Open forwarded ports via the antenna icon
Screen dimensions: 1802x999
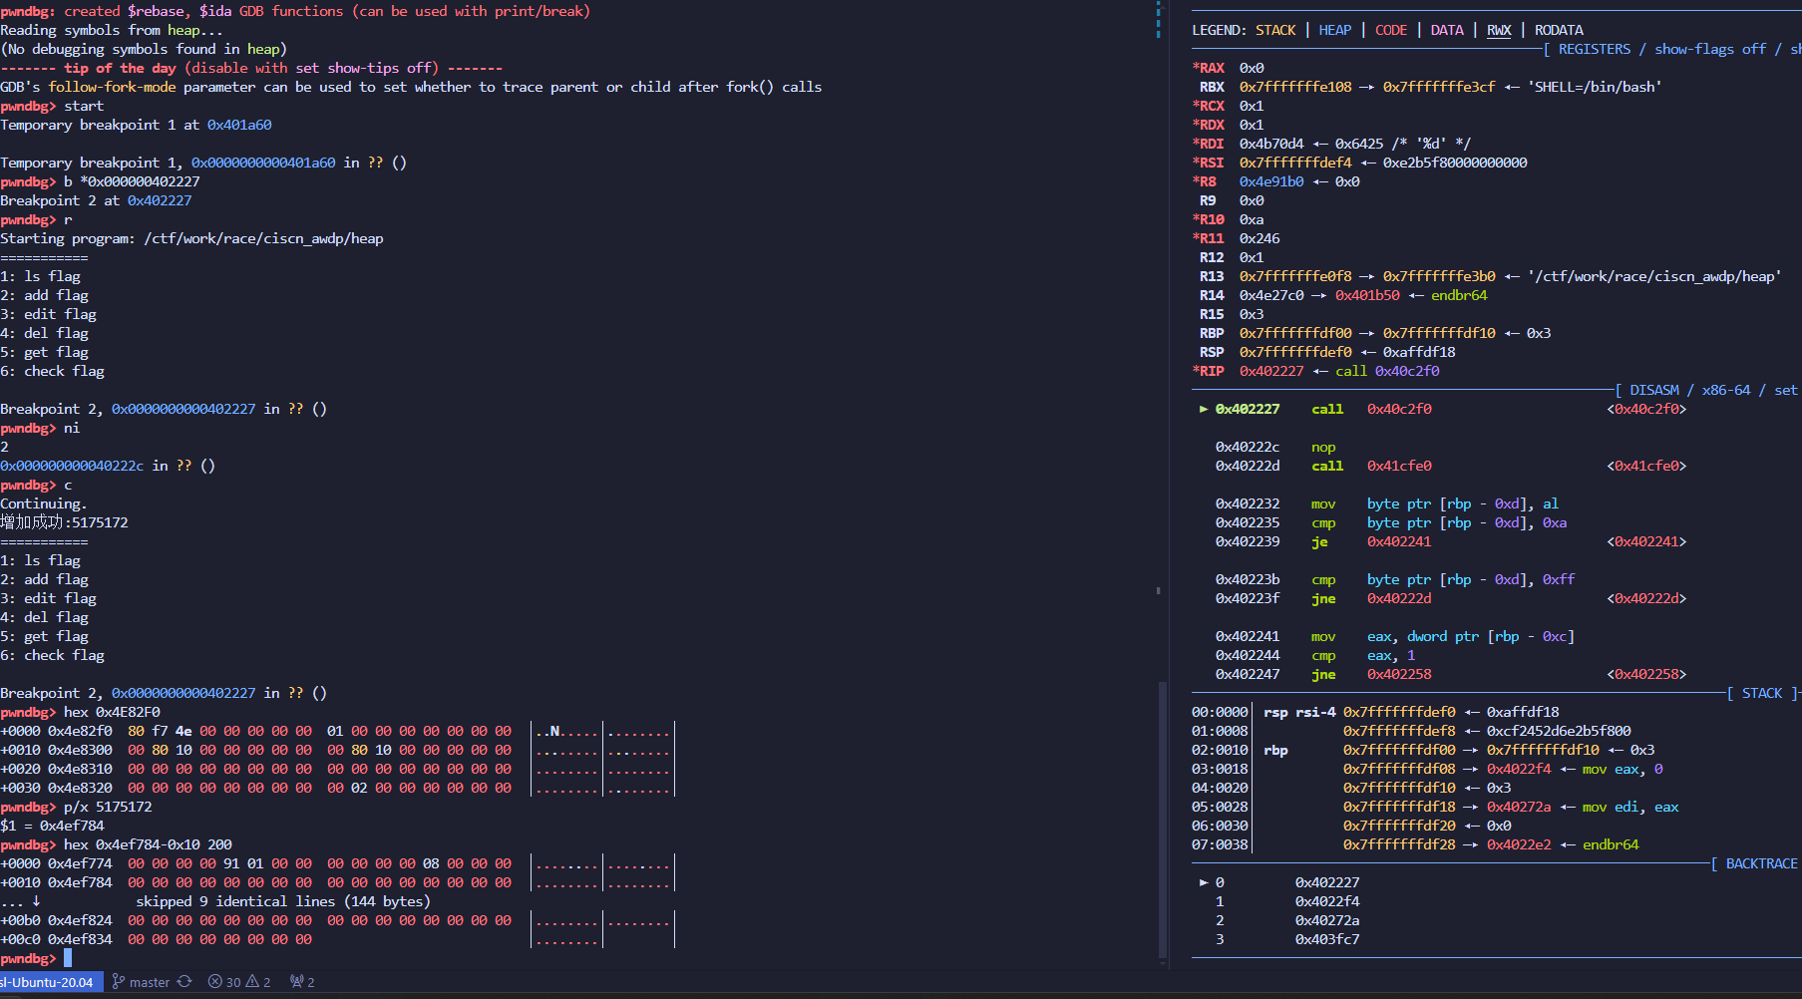296,982
